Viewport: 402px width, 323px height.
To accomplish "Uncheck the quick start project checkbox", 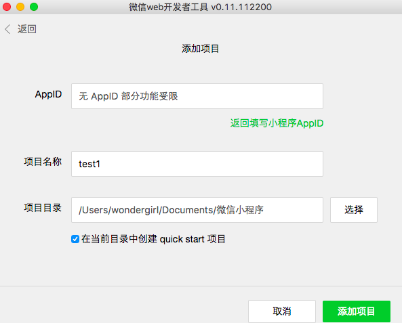I will pyautogui.click(x=75, y=239).
